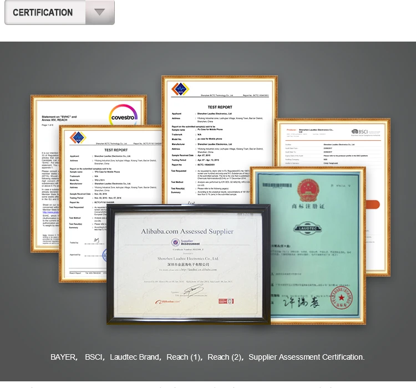This screenshot has width=416, height=388.
Task: Click the Covestro rainbow circle logo
Action: pyautogui.click(x=123, y=115)
